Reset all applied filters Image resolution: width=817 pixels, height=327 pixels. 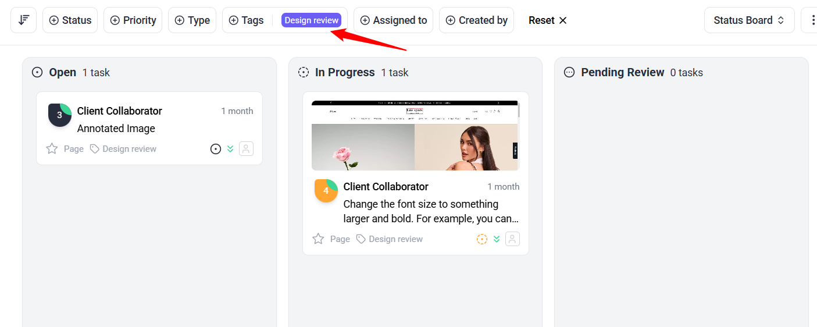click(547, 20)
